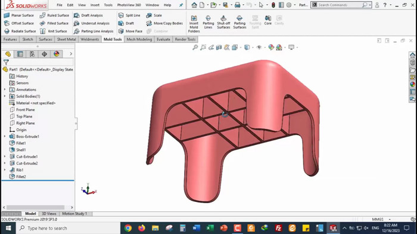Viewport: 417px width, 234px height.
Task: Open the Parting Surfaces tool
Action: (239, 22)
